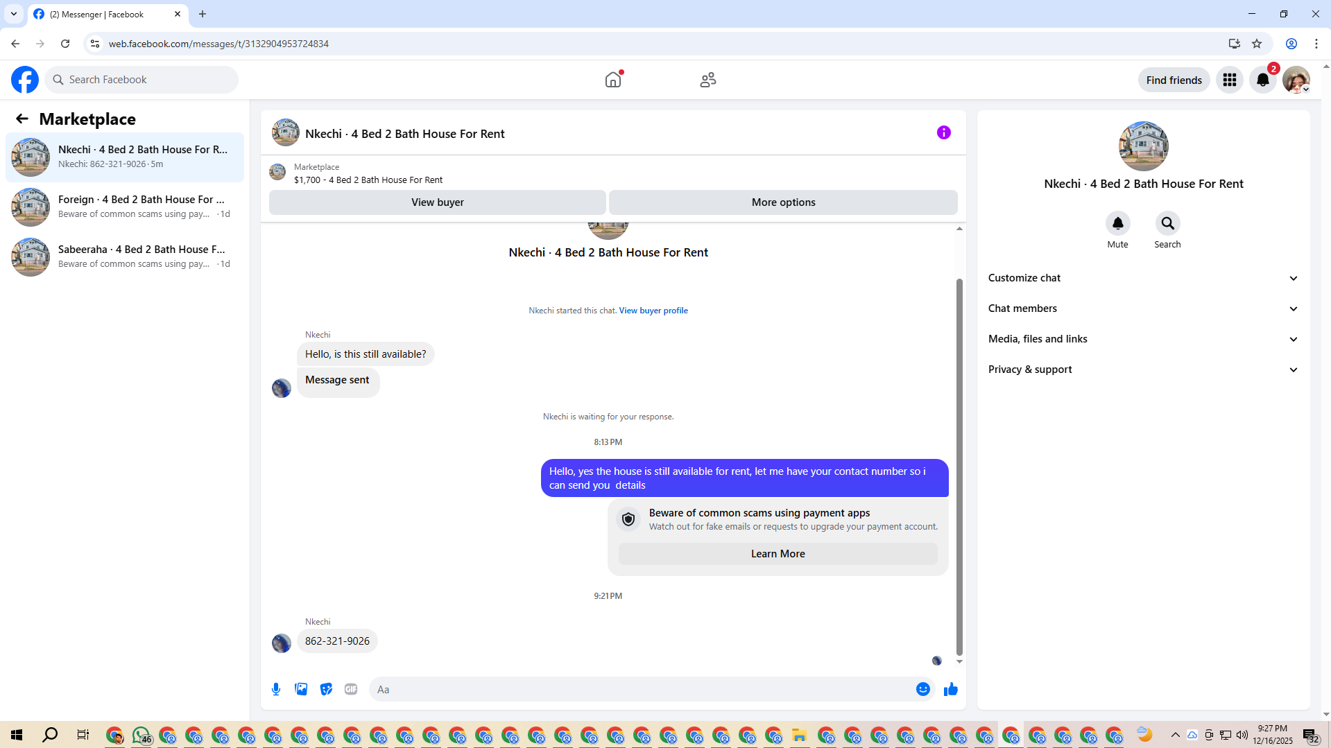Image resolution: width=1331 pixels, height=748 pixels.
Task: Search in conversation
Action: (x=1168, y=223)
